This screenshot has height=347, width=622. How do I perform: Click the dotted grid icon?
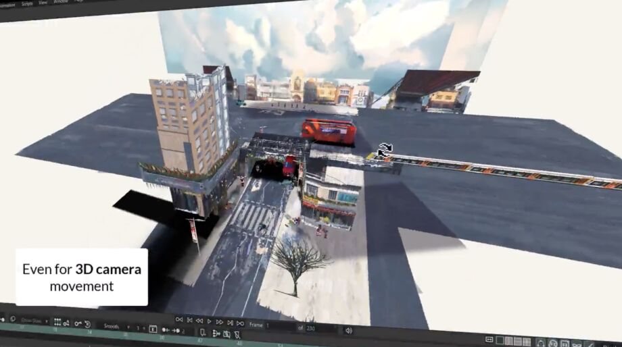tap(57, 321)
